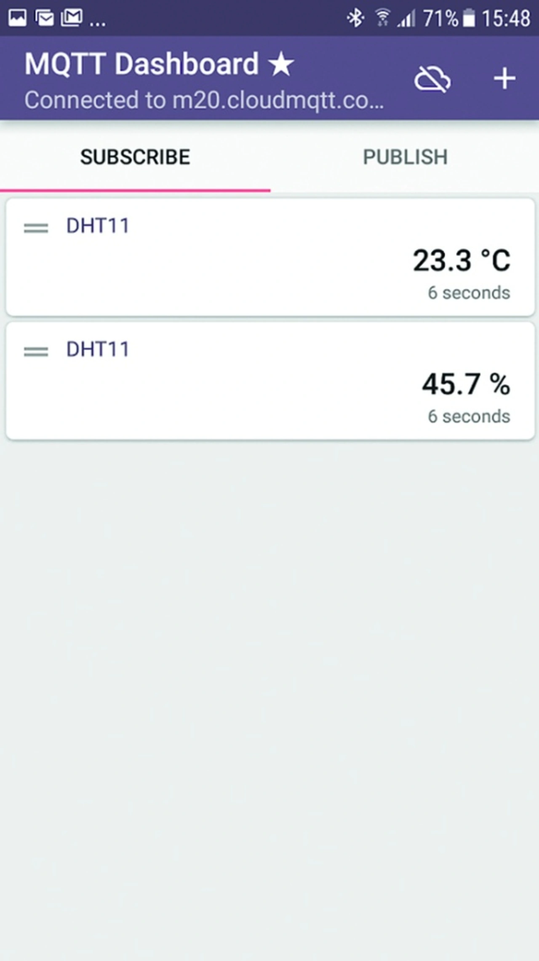Image resolution: width=539 pixels, height=961 pixels.
Task: Switch to the SUBSCRIBE tab
Action: coord(135,157)
